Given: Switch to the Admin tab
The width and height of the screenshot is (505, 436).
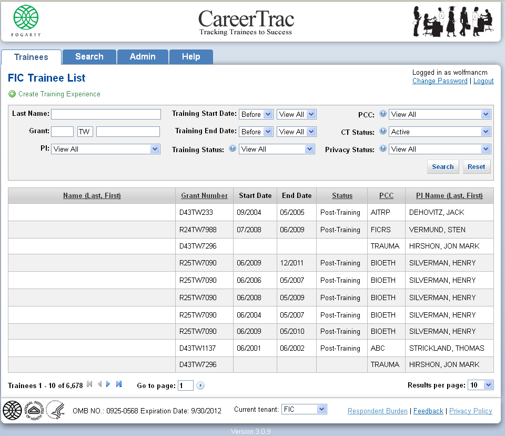Looking at the screenshot, I should 143,57.
